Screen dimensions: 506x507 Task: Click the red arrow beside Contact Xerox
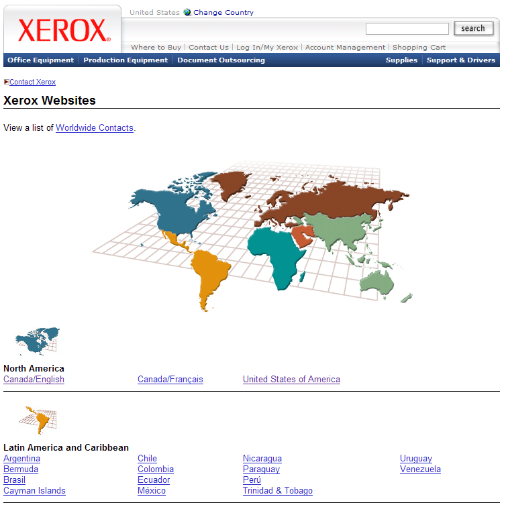coord(6,82)
